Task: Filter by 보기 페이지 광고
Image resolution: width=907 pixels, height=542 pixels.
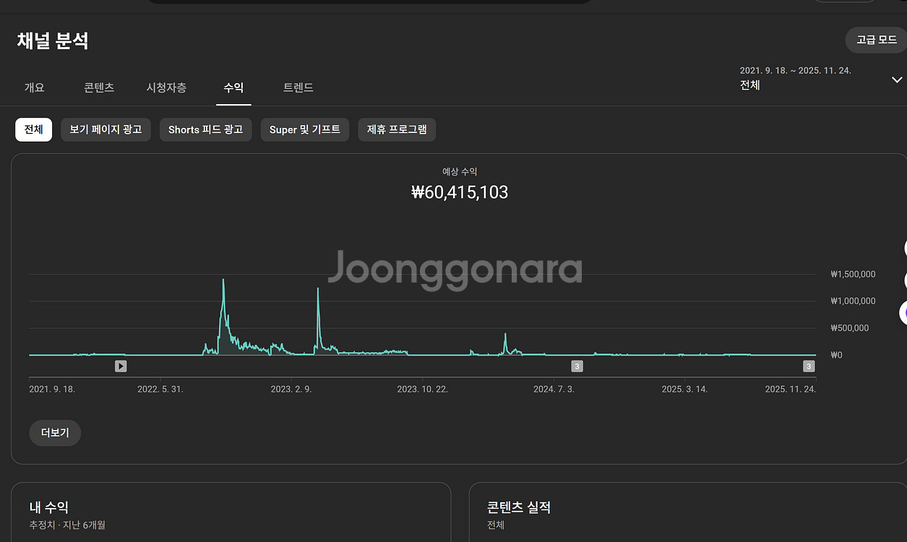Action: [x=106, y=130]
